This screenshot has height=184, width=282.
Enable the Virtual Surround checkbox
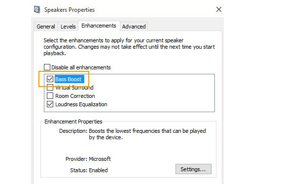point(50,88)
